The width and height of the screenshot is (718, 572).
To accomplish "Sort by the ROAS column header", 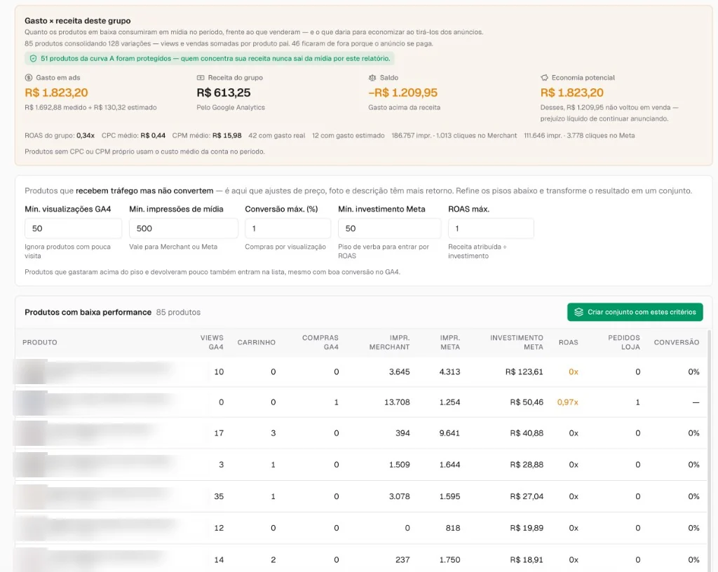I will 568,342.
